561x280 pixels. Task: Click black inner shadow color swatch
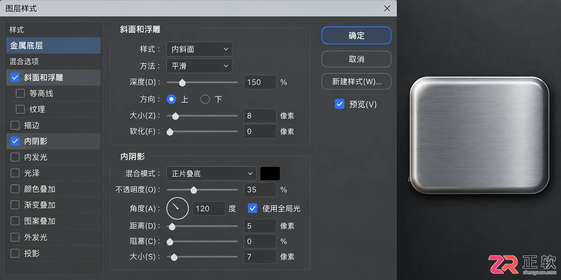pyautogui.click(x=270, y=173)
